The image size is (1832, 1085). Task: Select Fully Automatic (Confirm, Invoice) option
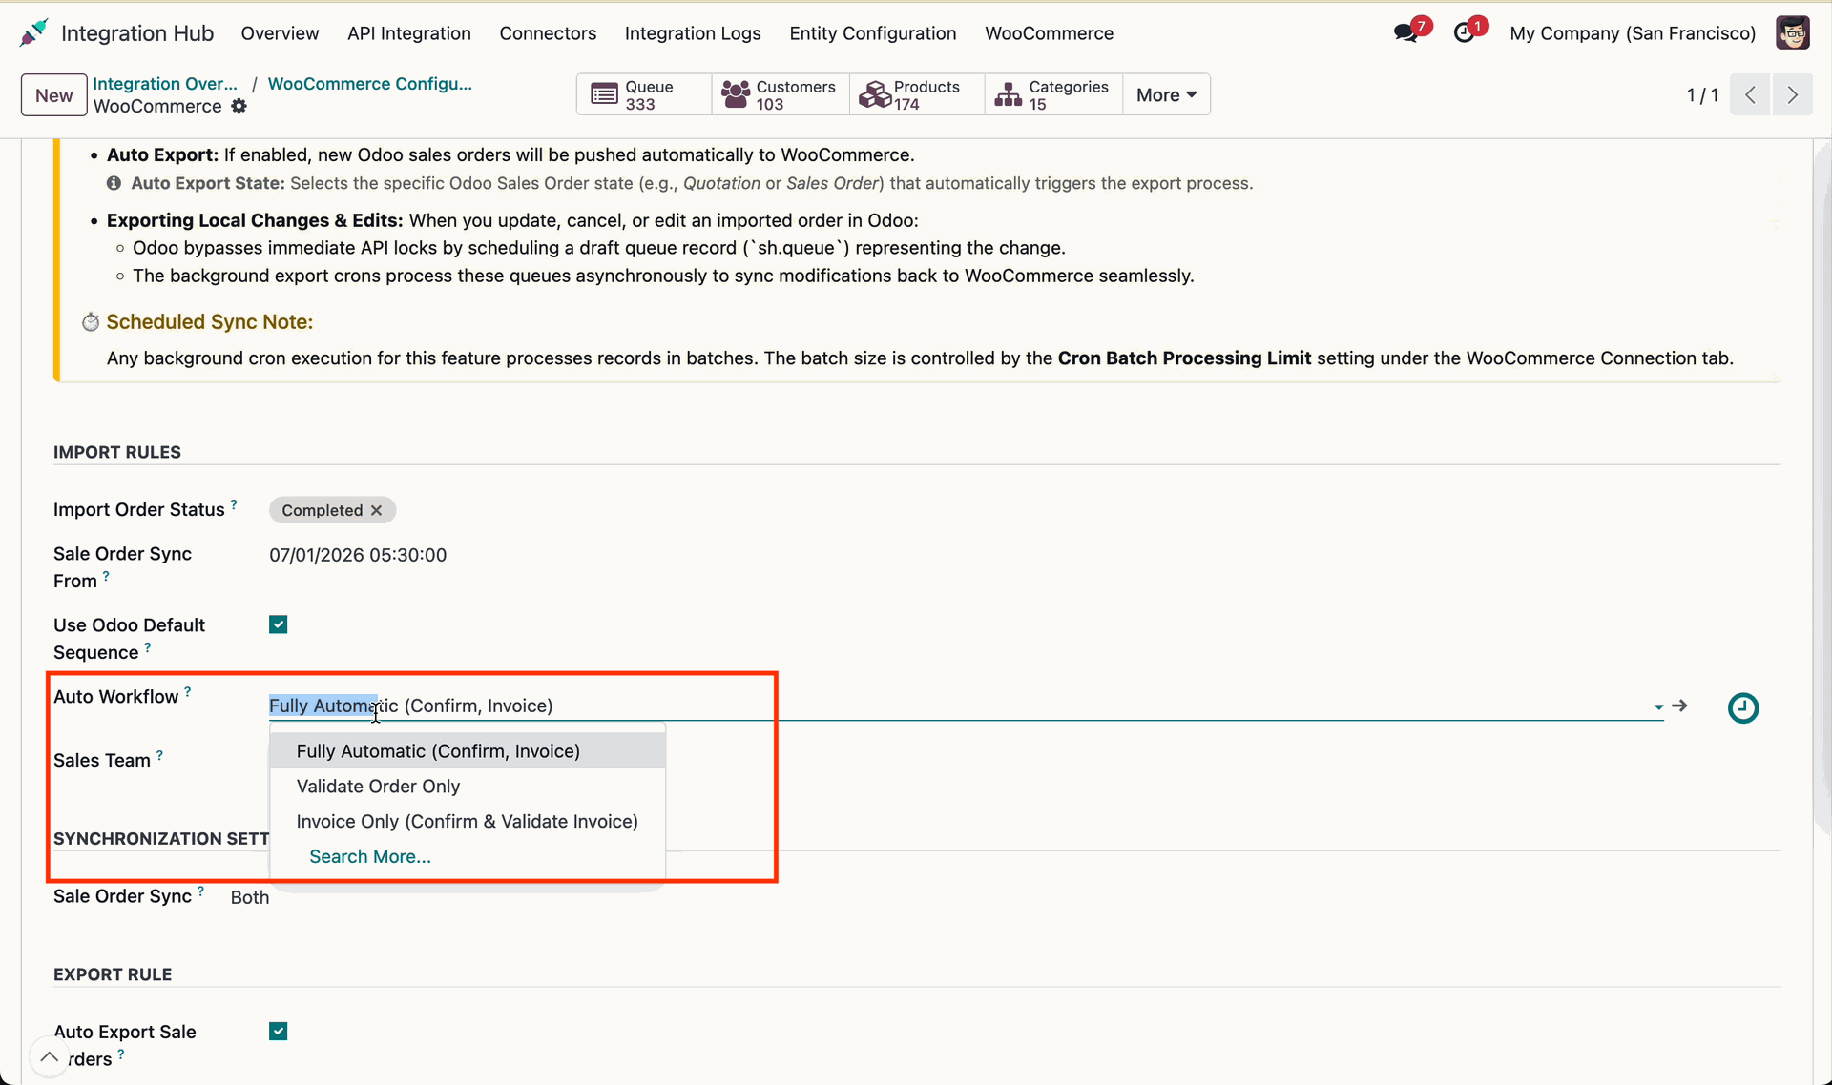pyautogui.click(x=468, y=750)
